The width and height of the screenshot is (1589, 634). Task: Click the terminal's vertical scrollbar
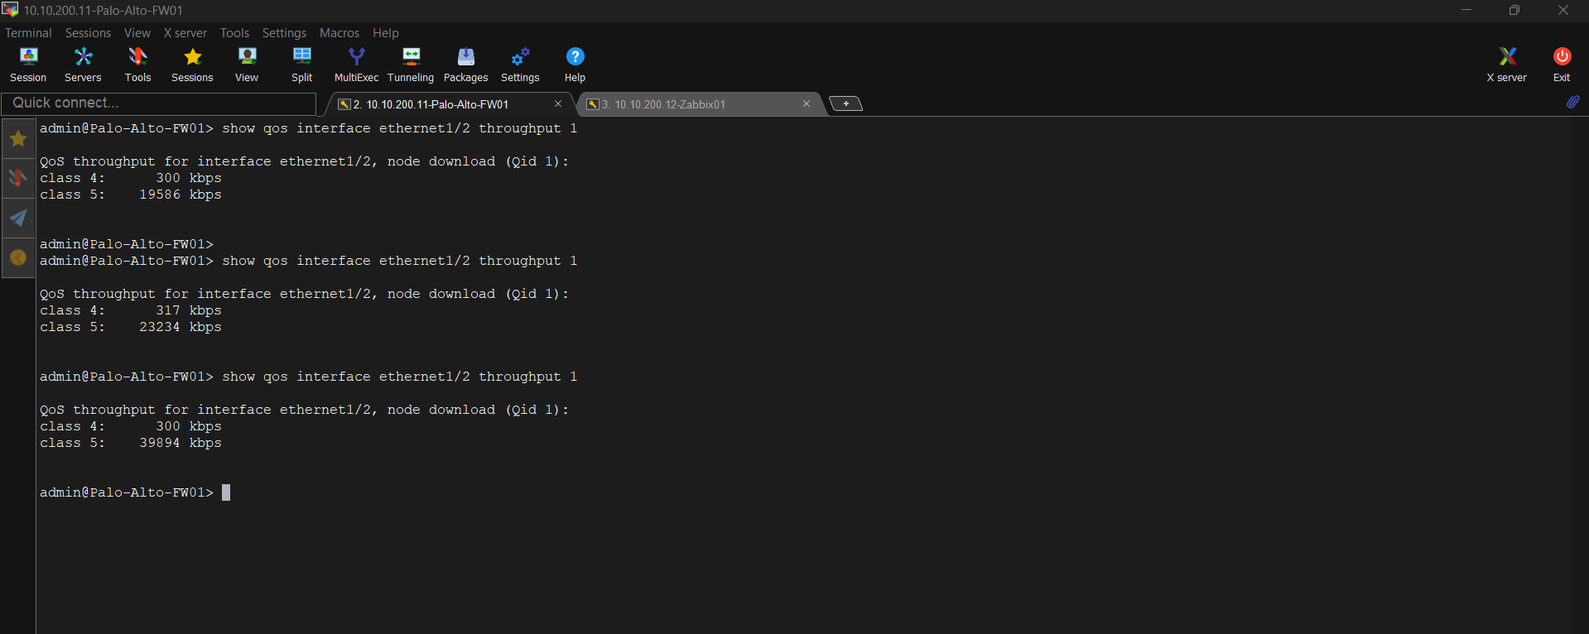coord(1581,375)
